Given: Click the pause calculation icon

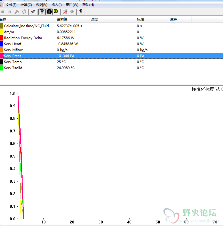Looking at the screenshot, I should pos(10,12).
